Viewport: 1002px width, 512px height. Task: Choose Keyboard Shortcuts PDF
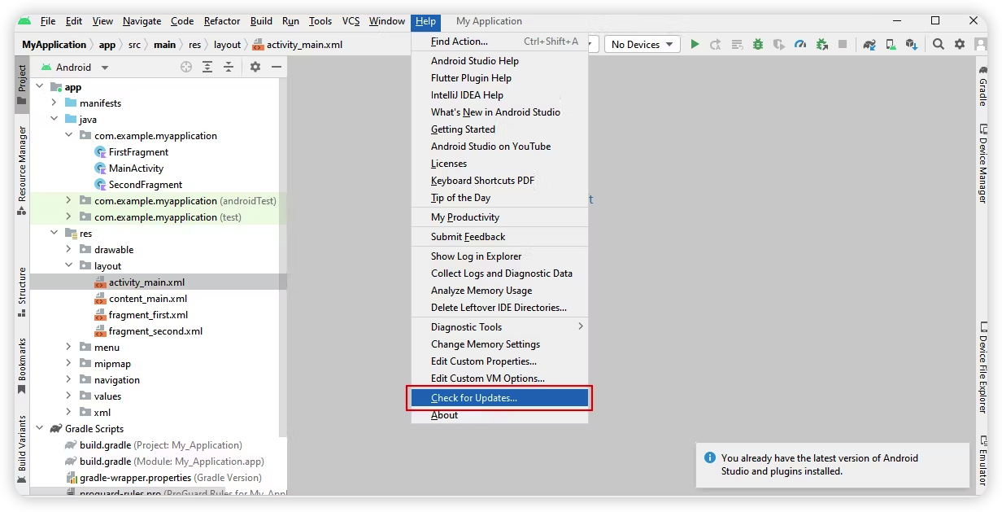[x=499, y=181]
